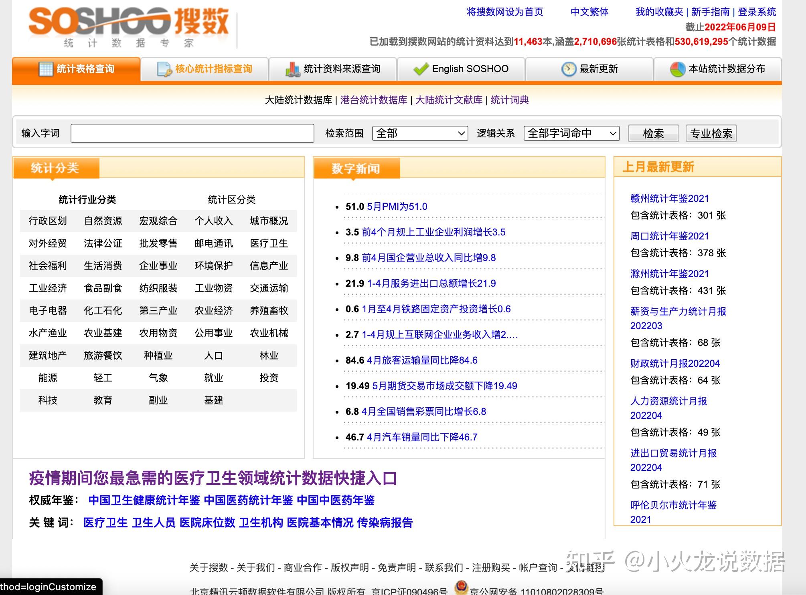Click the 检索 search button
Screen dimensions: 806x595
tap(653, 133)
